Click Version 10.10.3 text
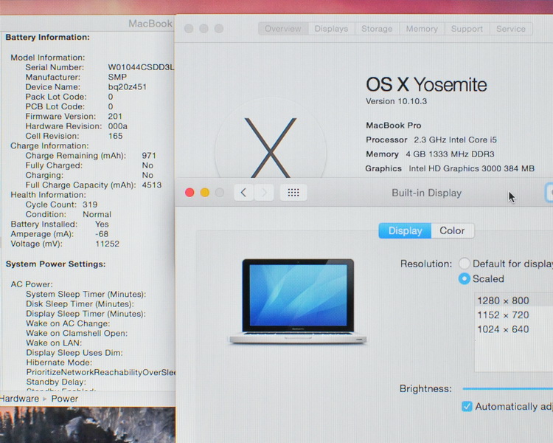Image resolution: width=553 pixels, height=443 pixels. (396, 101)
